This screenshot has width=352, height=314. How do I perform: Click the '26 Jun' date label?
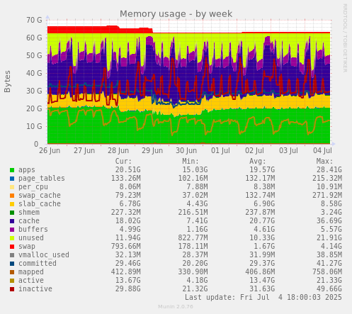[x=50, y=150]
